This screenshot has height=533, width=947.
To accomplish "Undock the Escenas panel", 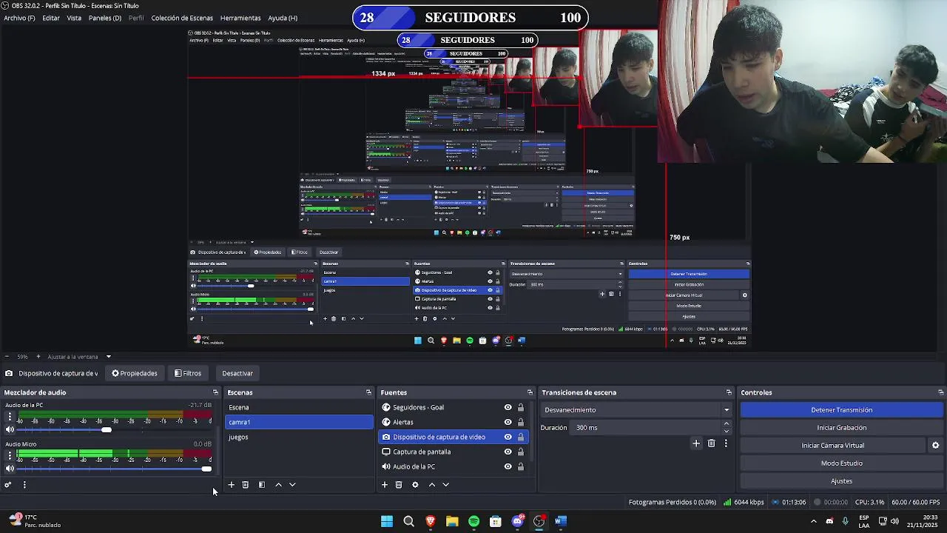I will pyautogui.click(x=368, y=392).
